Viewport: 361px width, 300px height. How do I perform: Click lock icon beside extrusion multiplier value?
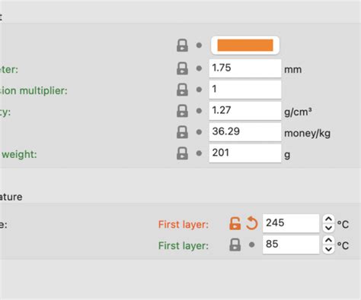pyautogui.click(x=182, y=90)
